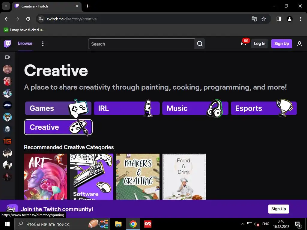
Task: Open the red-dressed sidebar channel avatar
Action: (7, 81)
